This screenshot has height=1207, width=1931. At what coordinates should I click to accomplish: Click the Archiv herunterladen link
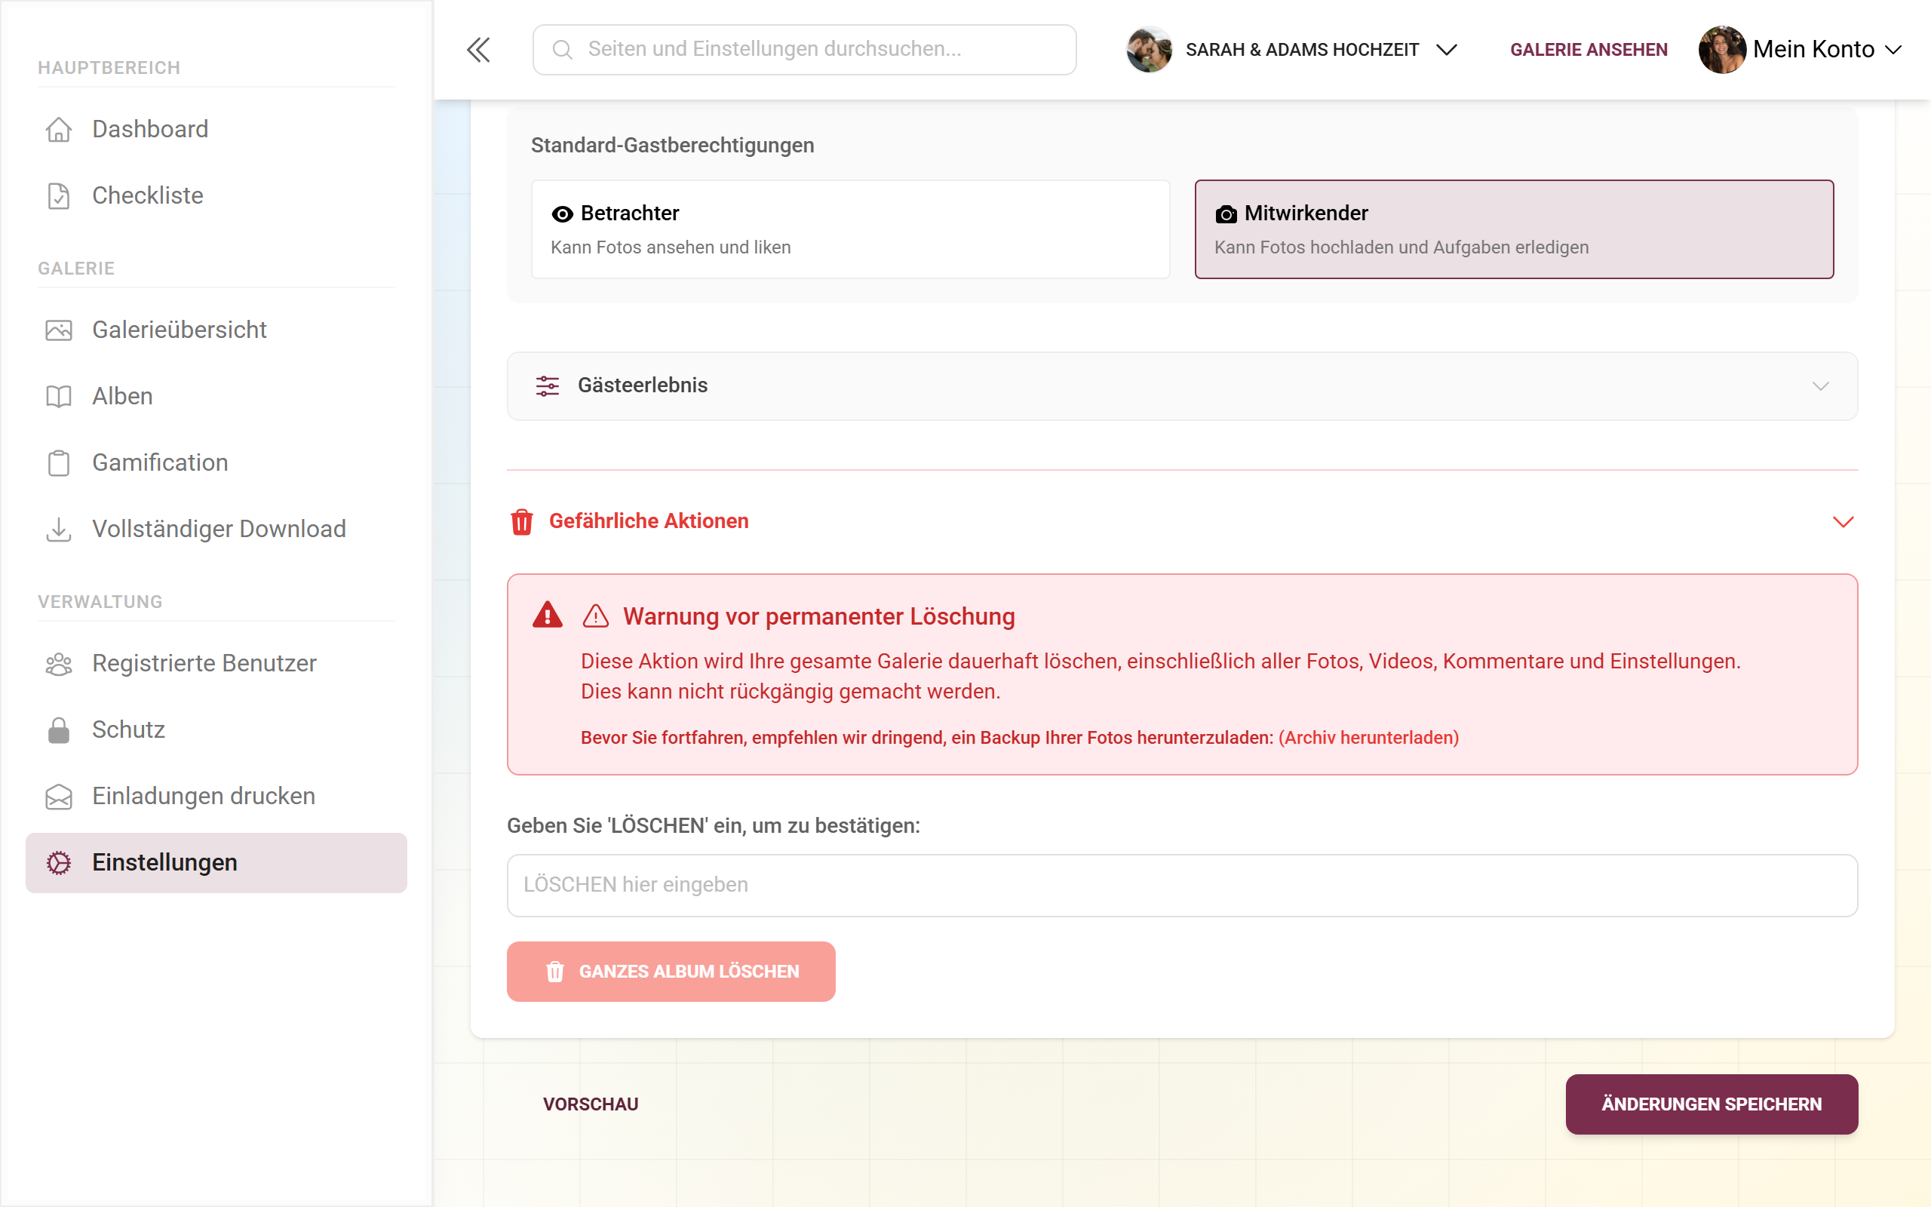(x=1368, y=737)
